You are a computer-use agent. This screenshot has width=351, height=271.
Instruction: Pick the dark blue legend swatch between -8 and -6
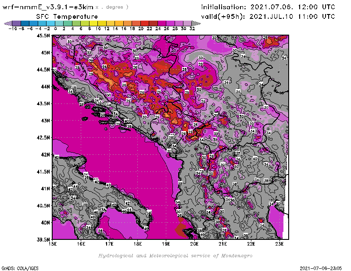25,23
